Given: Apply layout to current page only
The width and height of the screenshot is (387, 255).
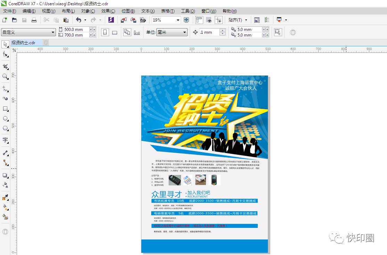Looking at the screenshot, I should tap(137, 32).
